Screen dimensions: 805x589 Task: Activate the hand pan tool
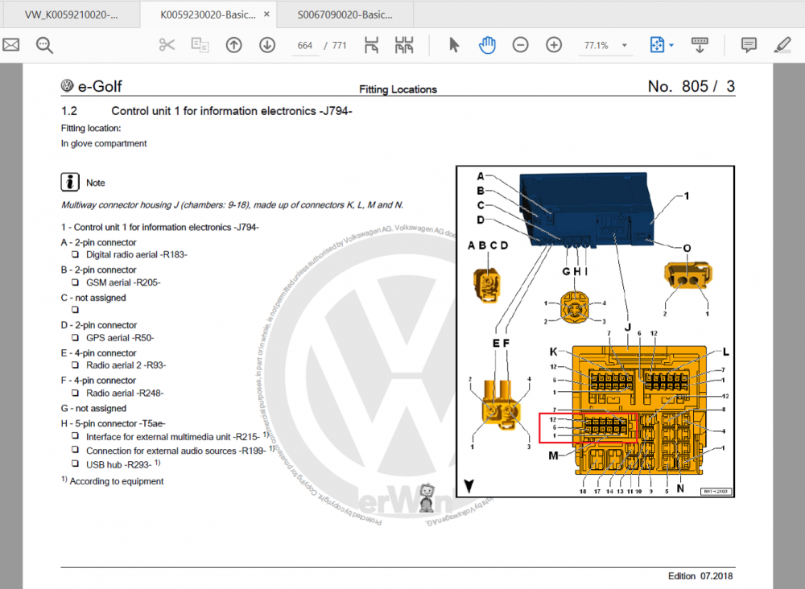[487, 45]
